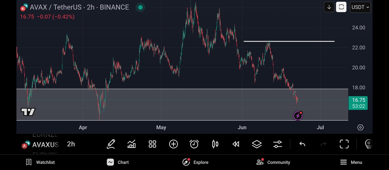Open the layout grid templates icon
The width and height of the screenshot is (389, 170).
click(x=152, y=144)
